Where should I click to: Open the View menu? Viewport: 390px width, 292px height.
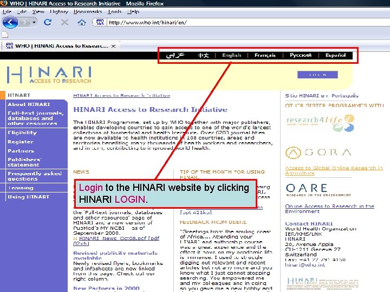point(38,11)
